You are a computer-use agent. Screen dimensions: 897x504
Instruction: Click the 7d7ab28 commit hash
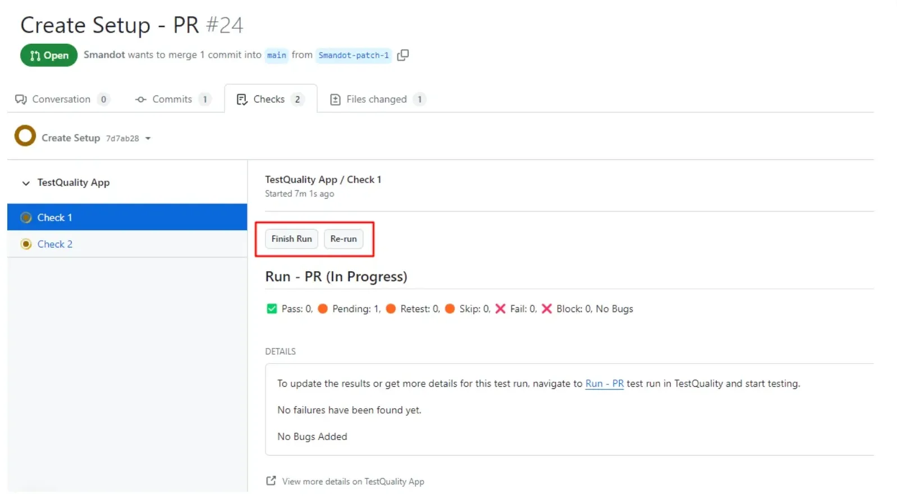tap(122, 139)
